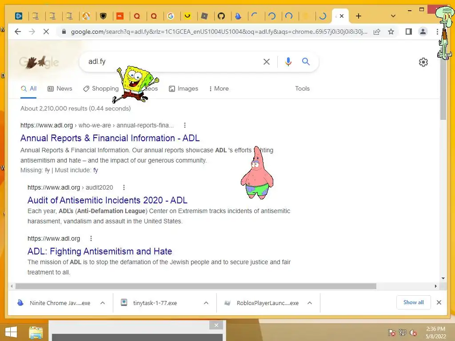Open the Windows Start button
Screen dimensions: 455x341
coord(11,332)
